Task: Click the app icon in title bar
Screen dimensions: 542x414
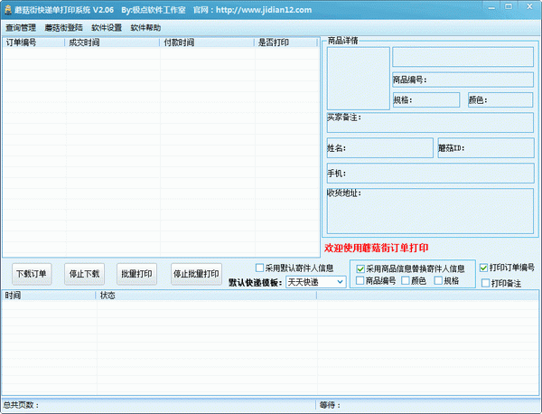Action: [7, 9]
